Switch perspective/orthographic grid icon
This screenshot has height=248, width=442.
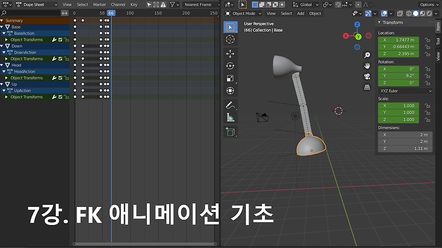367,87
